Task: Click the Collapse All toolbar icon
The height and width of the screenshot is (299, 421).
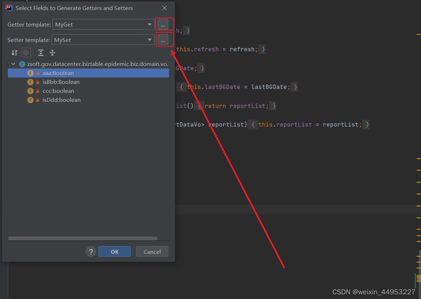Action: click(52, 53)
